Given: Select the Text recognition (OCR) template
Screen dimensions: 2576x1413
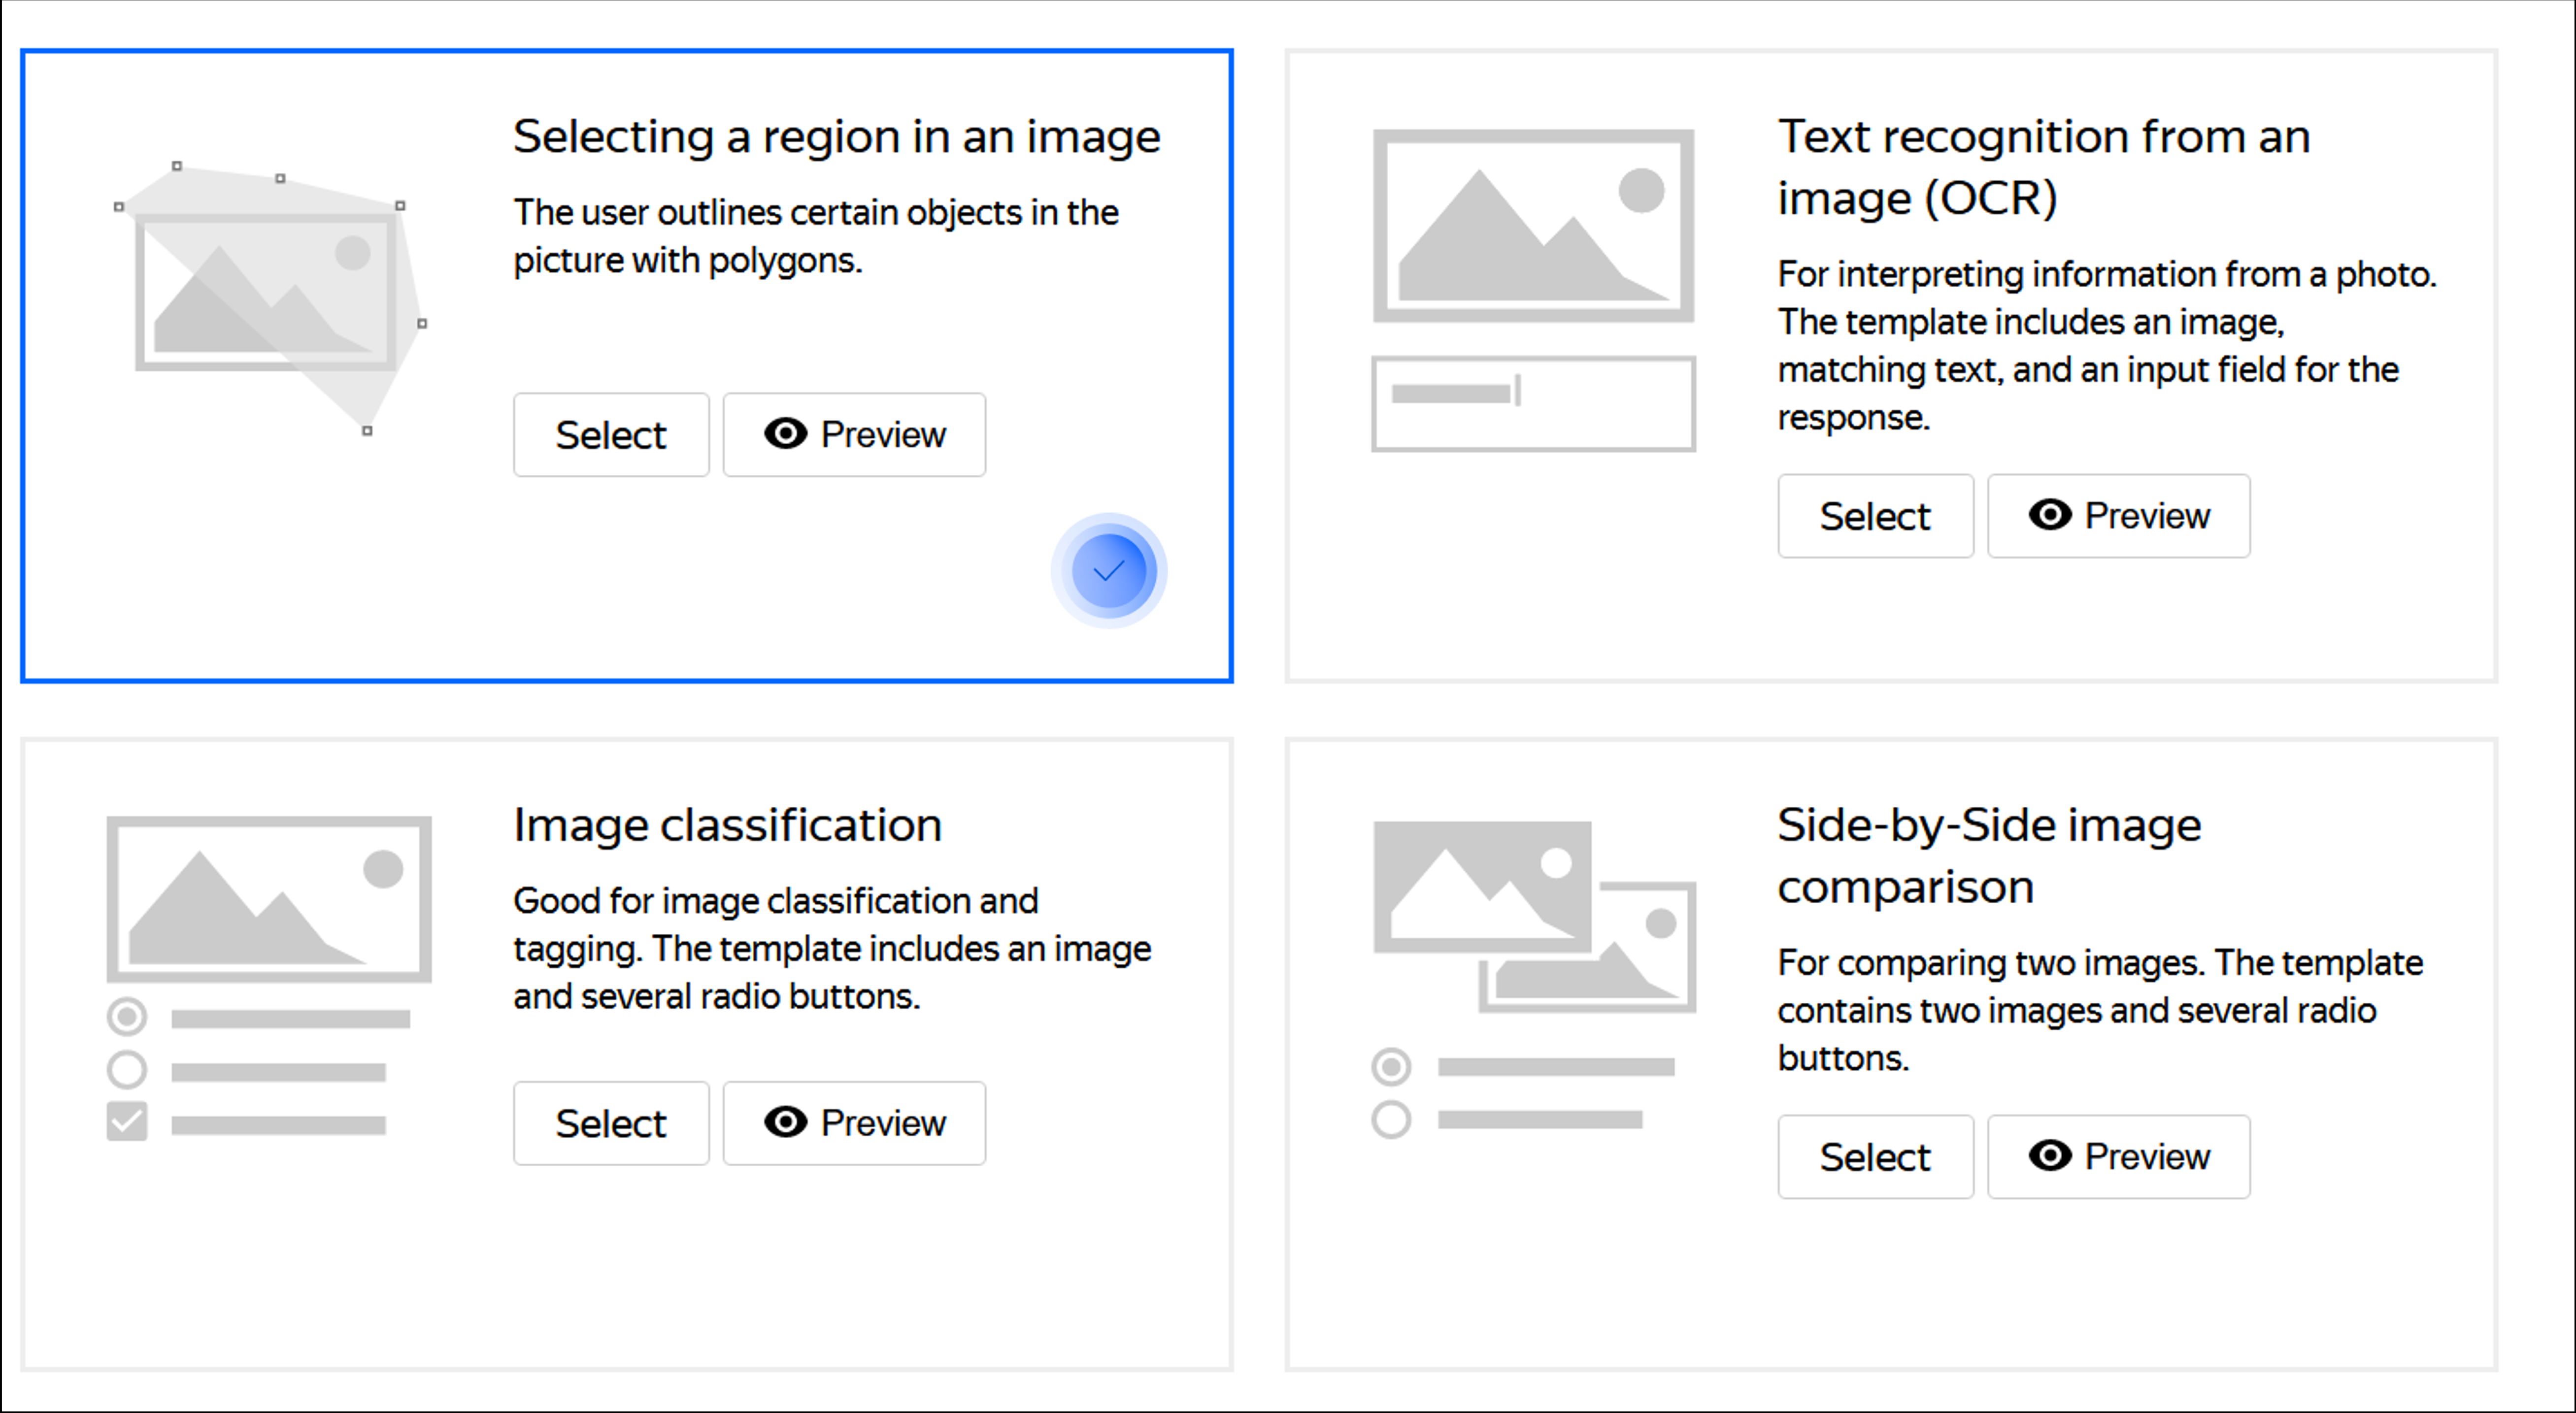Looking at the screenshot, I should click(1875, 516).
